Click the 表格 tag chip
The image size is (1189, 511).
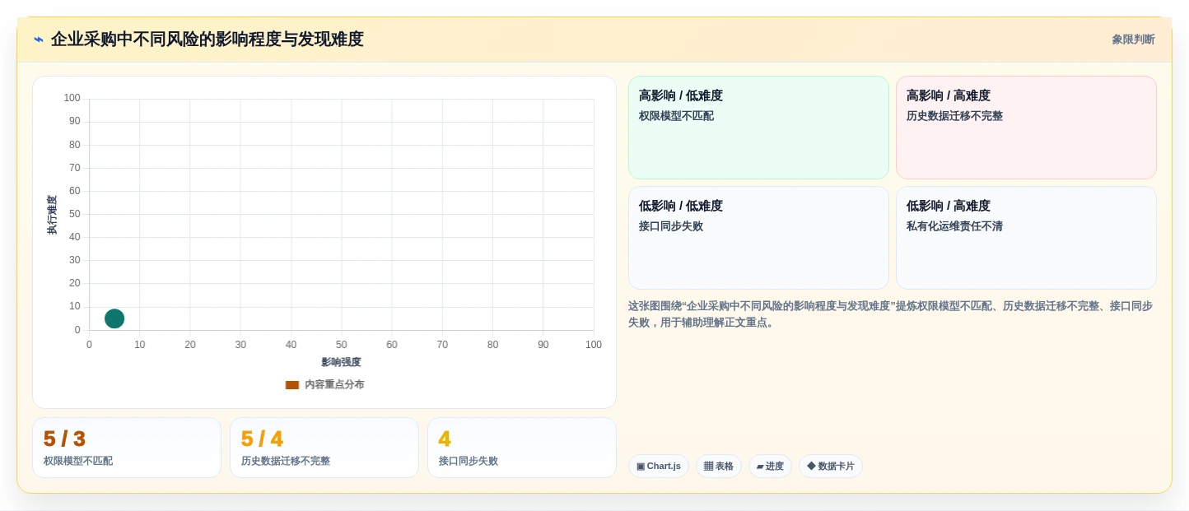[x=719, y=467]
